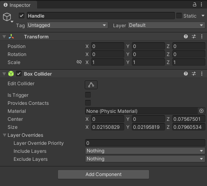Image resolution: width=207 pixels, height=186 pixels.
Task: Open Transform component context menu
Action: 202,36
